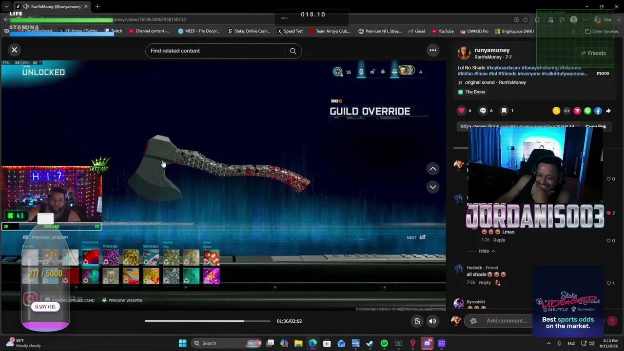Get embed code with the embed icon
This screenshot has width=624, height=351.
[566, 111]
